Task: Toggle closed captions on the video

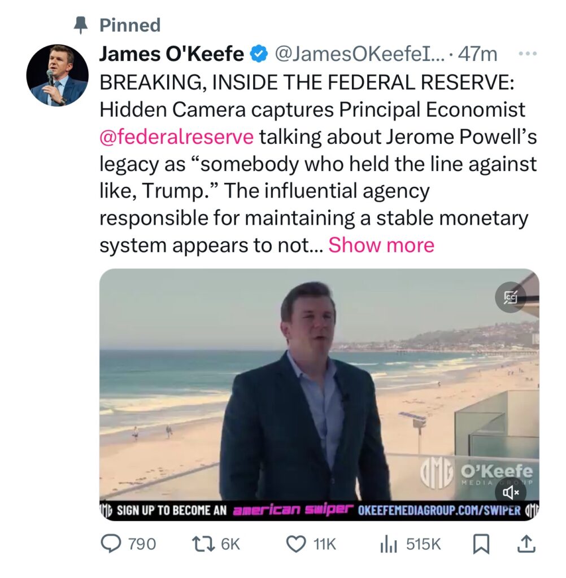Action: click(511, 297)
